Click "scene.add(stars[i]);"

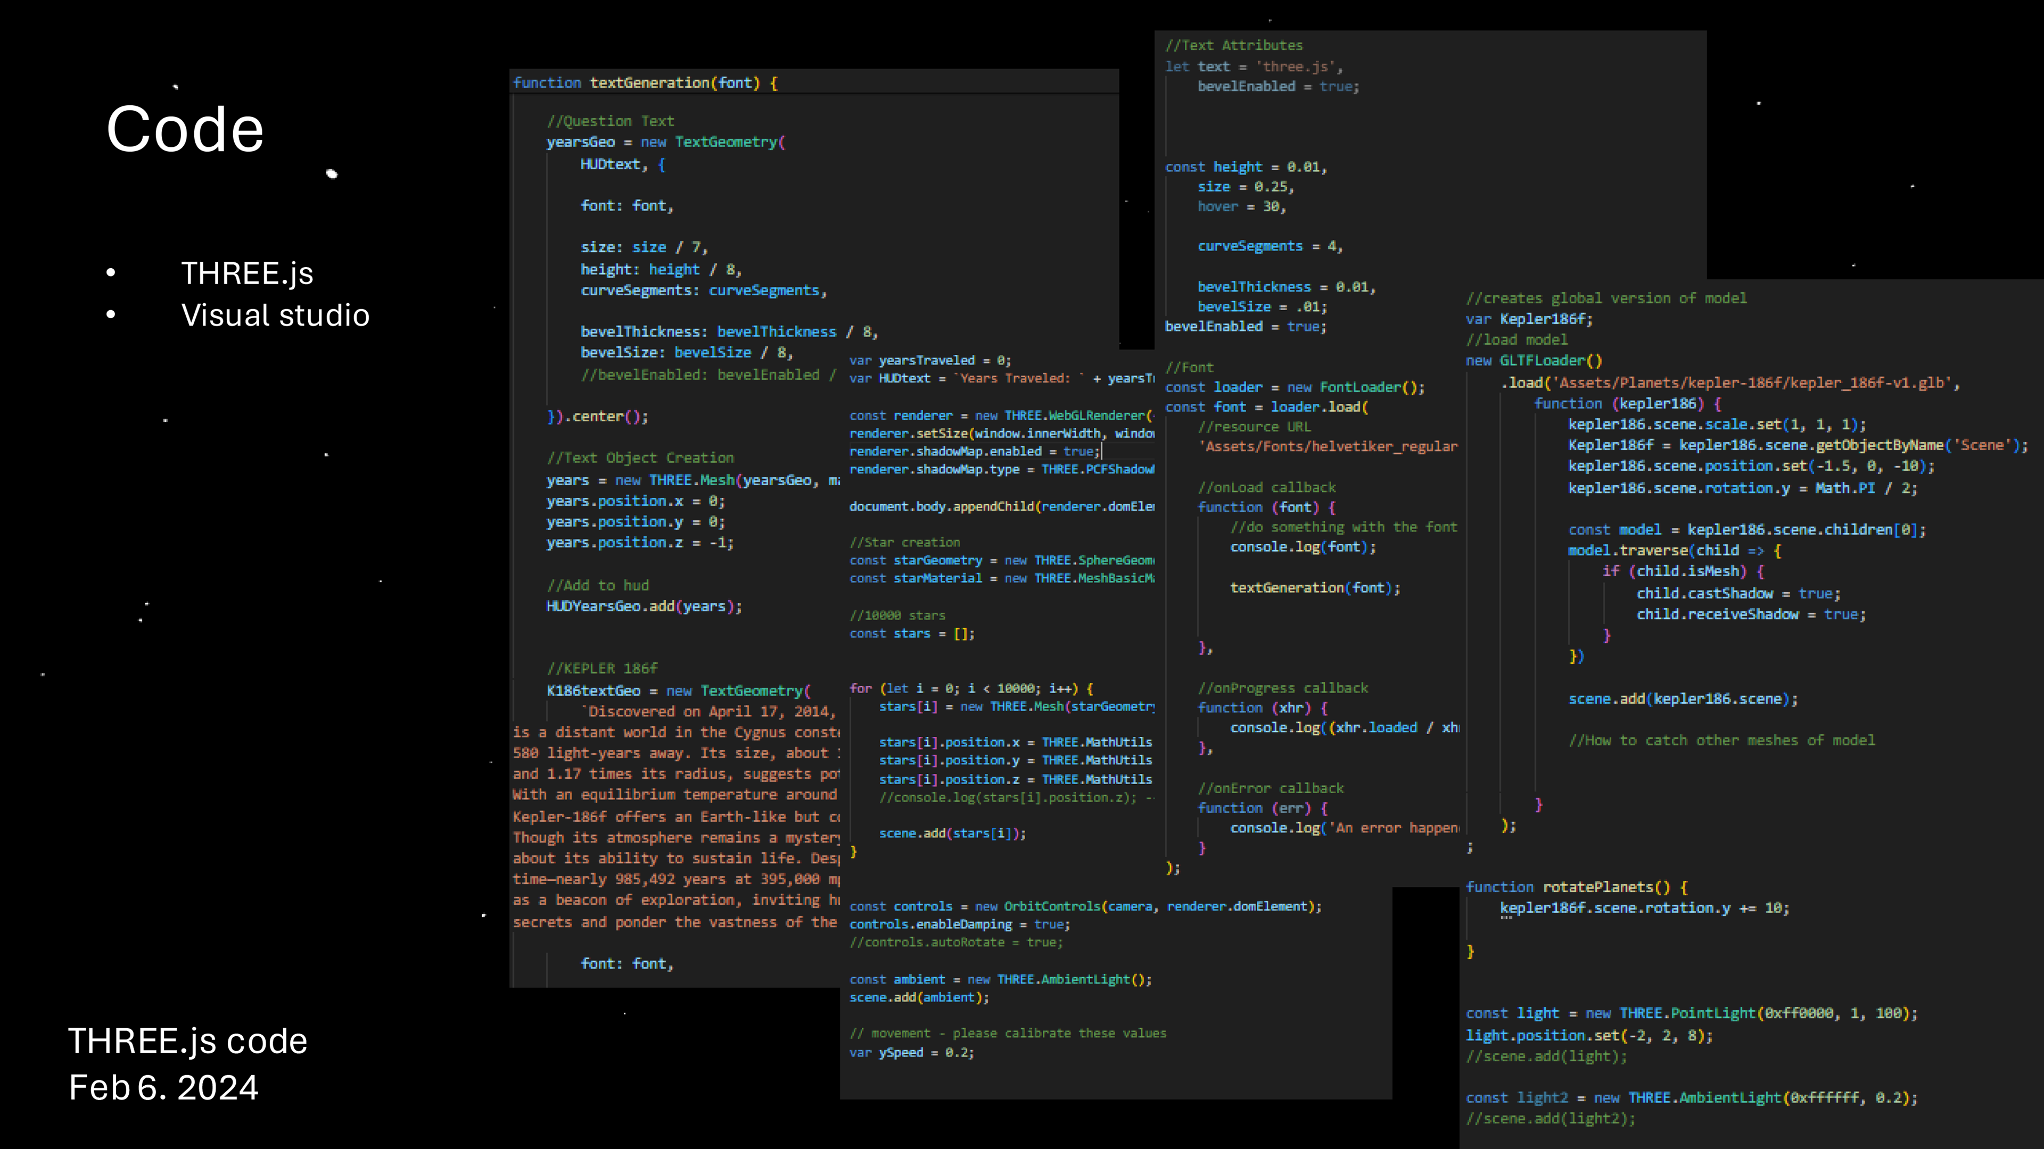coord(952,834)
